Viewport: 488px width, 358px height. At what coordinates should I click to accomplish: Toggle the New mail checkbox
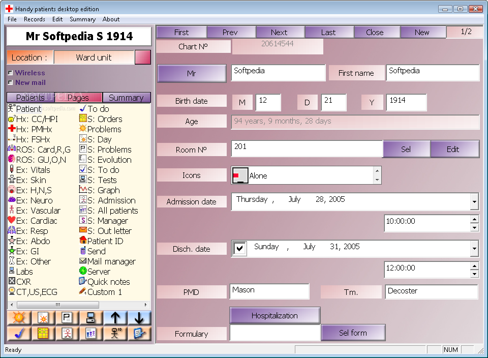pos(10,82)
